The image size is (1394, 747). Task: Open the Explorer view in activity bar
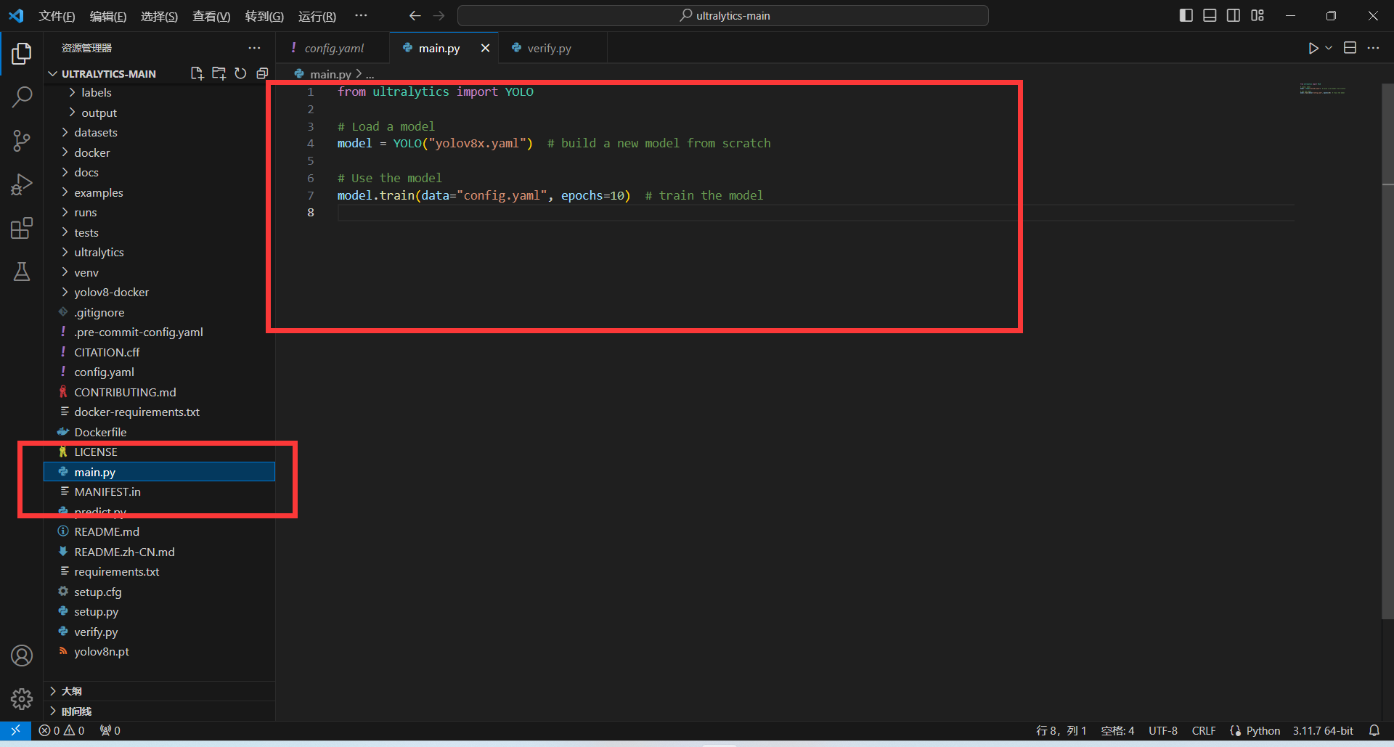coord(22,54)
